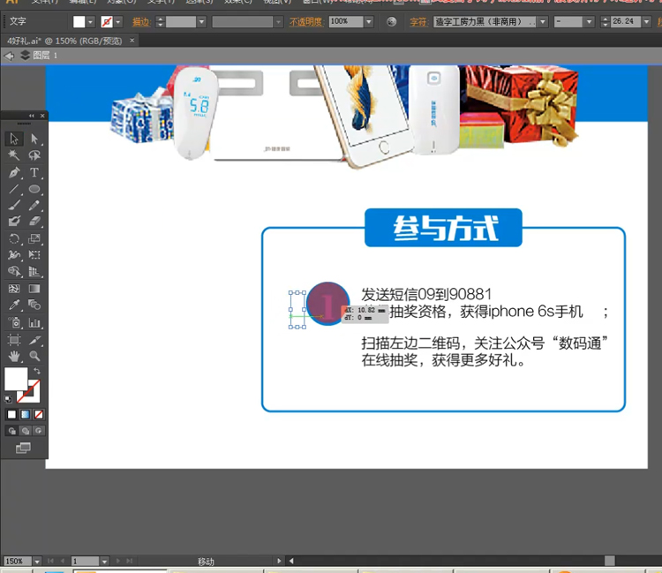The height and width of the screenshot is (573, 662).
Task: Switch to the Hand tool
Action: [x=14, y=356]
